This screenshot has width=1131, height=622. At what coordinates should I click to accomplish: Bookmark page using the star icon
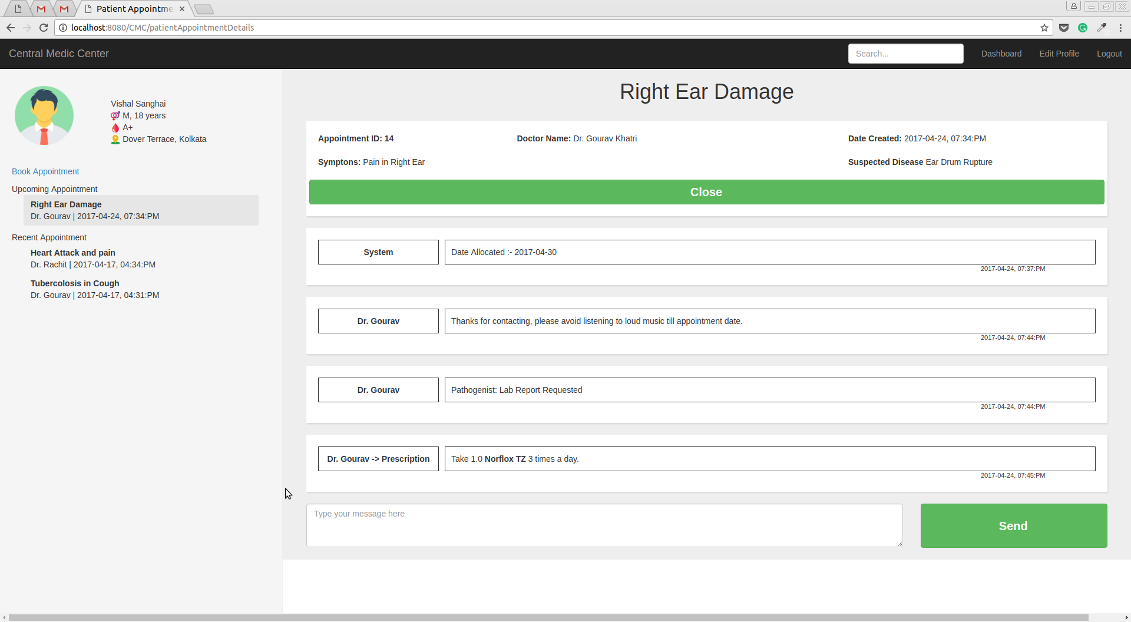[x=1044, y=28]
